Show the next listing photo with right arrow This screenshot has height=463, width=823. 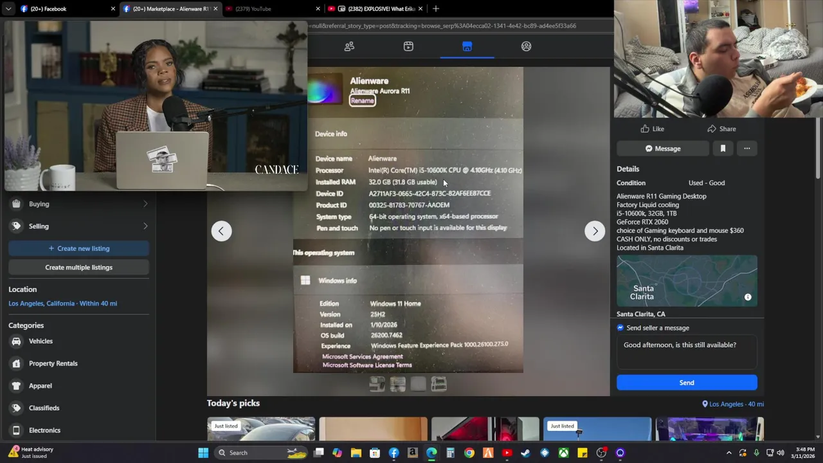coord(595,231)
